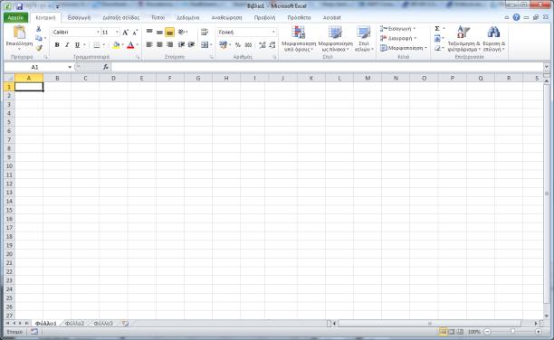Screen dimensions: 554x340
Task: Switch to Normal view in status bar
Action: tap(443, 332)
